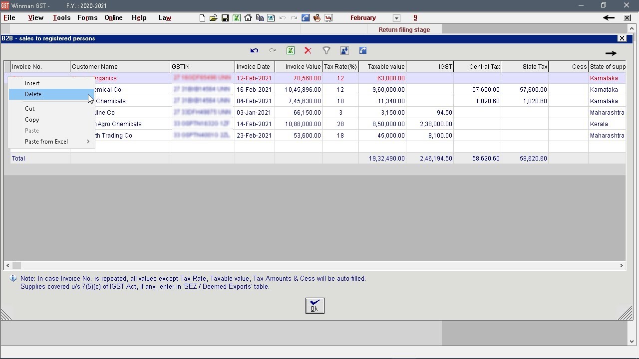Click the Excel icon in the main toolbar

(237, 18)
